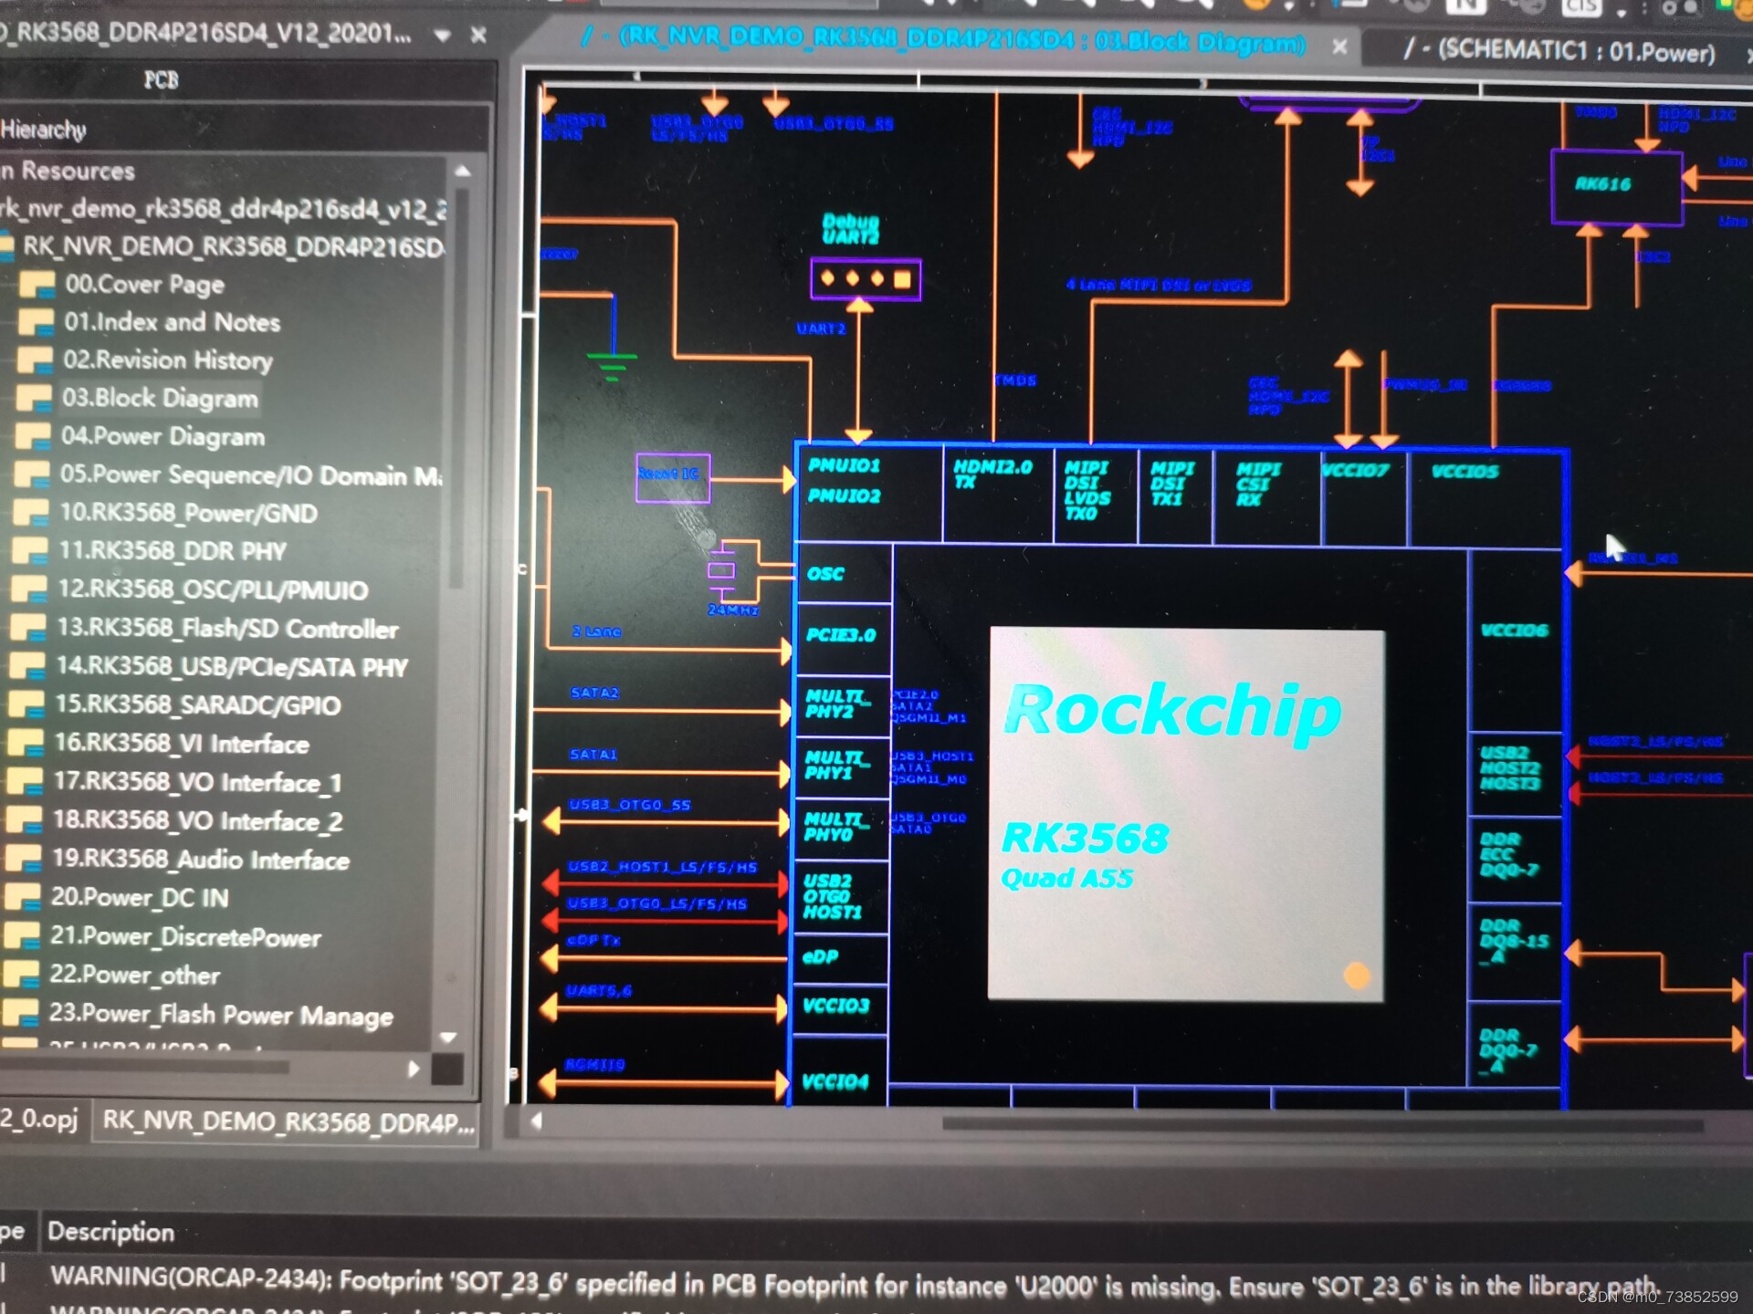Click left arrow of schematic horizontal scrollbar
Viewport: 1753px width, 1314px height.
pyautogui.click(x=537, y=1121)
